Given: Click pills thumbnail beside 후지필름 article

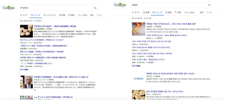Looking at the screenshot, I should (138, 95).
